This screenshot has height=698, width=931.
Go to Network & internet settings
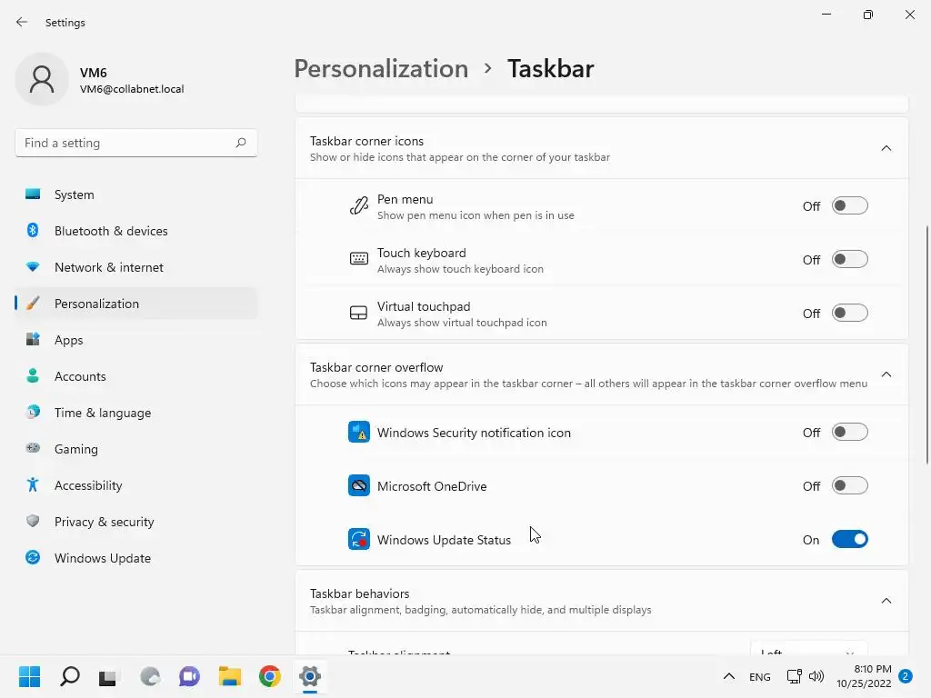click(x=136, y=267)
